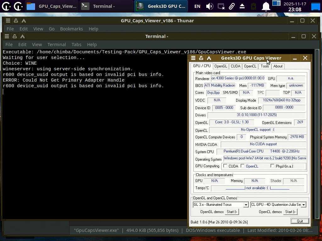This screenshot has width=322, height=241.
Task: Click the volume speaker icon
Action: click(x=210, y=6)
